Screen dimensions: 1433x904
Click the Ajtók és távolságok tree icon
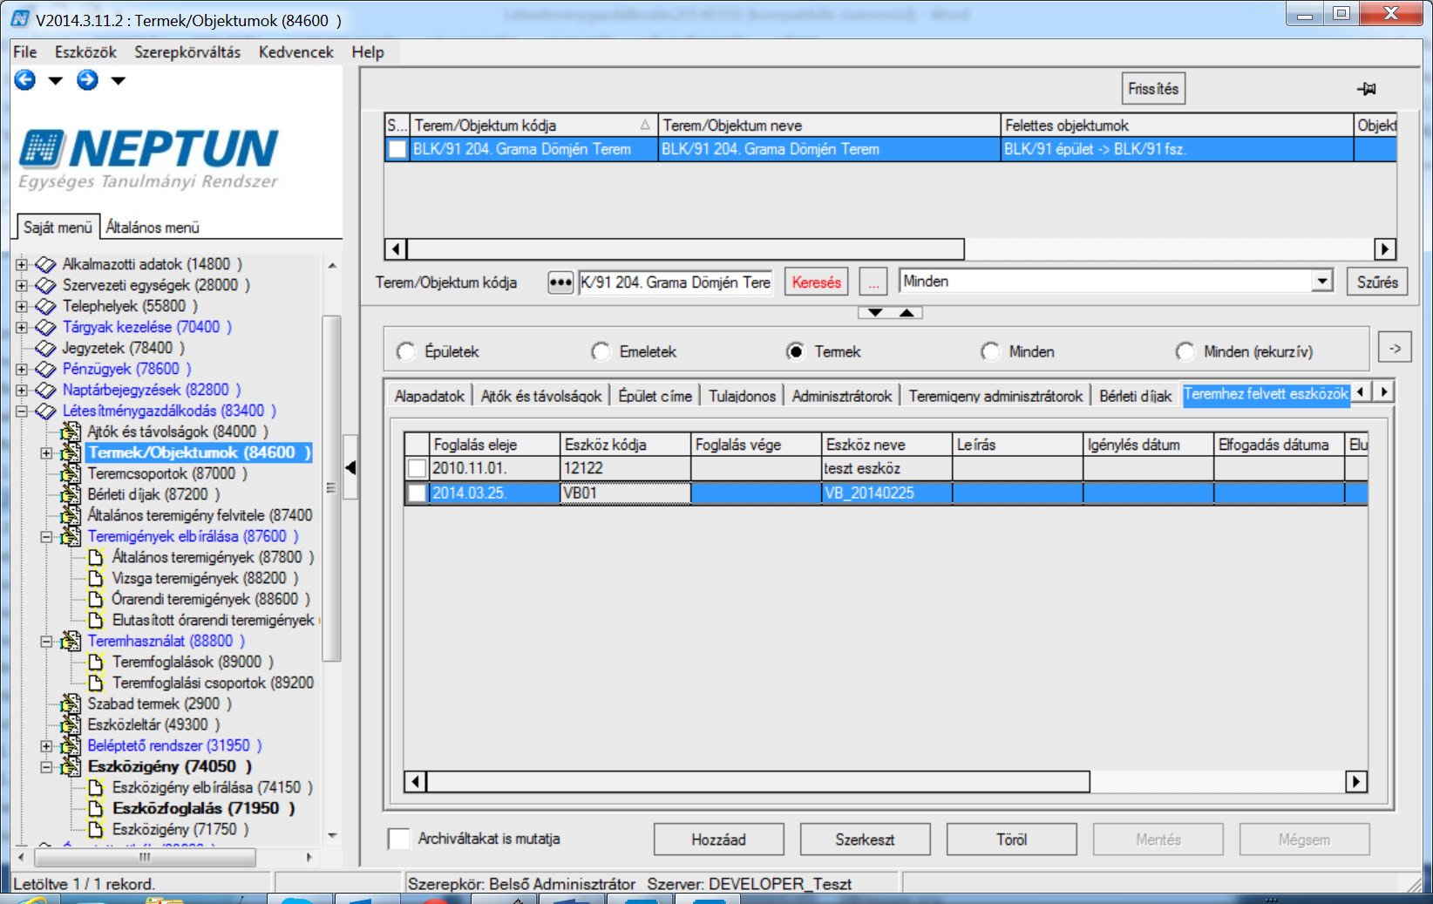(71, 432)
